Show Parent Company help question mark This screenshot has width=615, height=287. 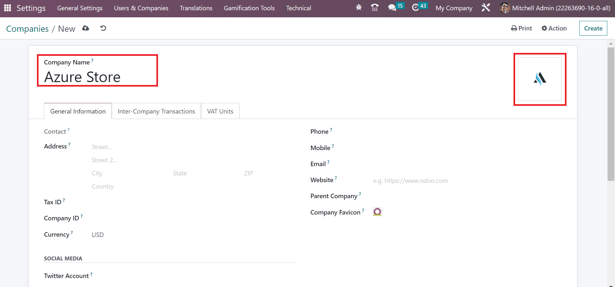pos(360,194)
